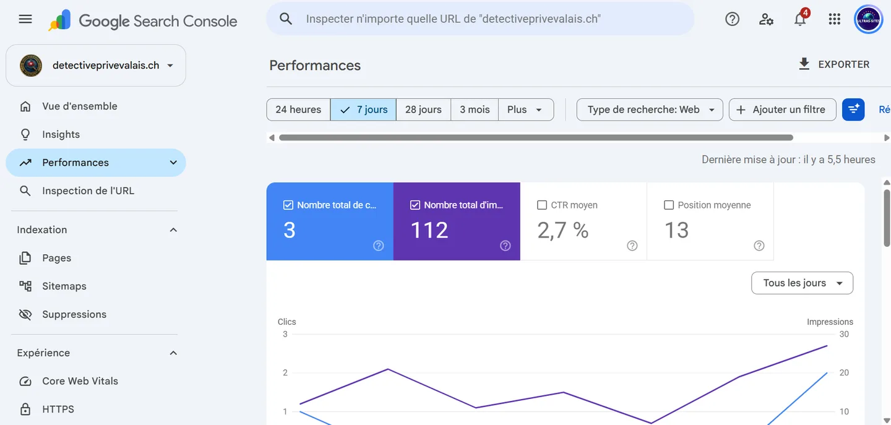Open the hamburger main menu
Image resolution: width=891 pixels, height=425 pixels.
pos(25,19)
